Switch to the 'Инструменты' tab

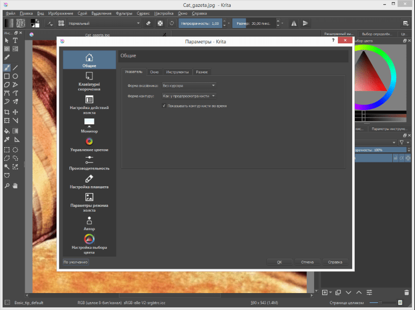tap(177, 71)
